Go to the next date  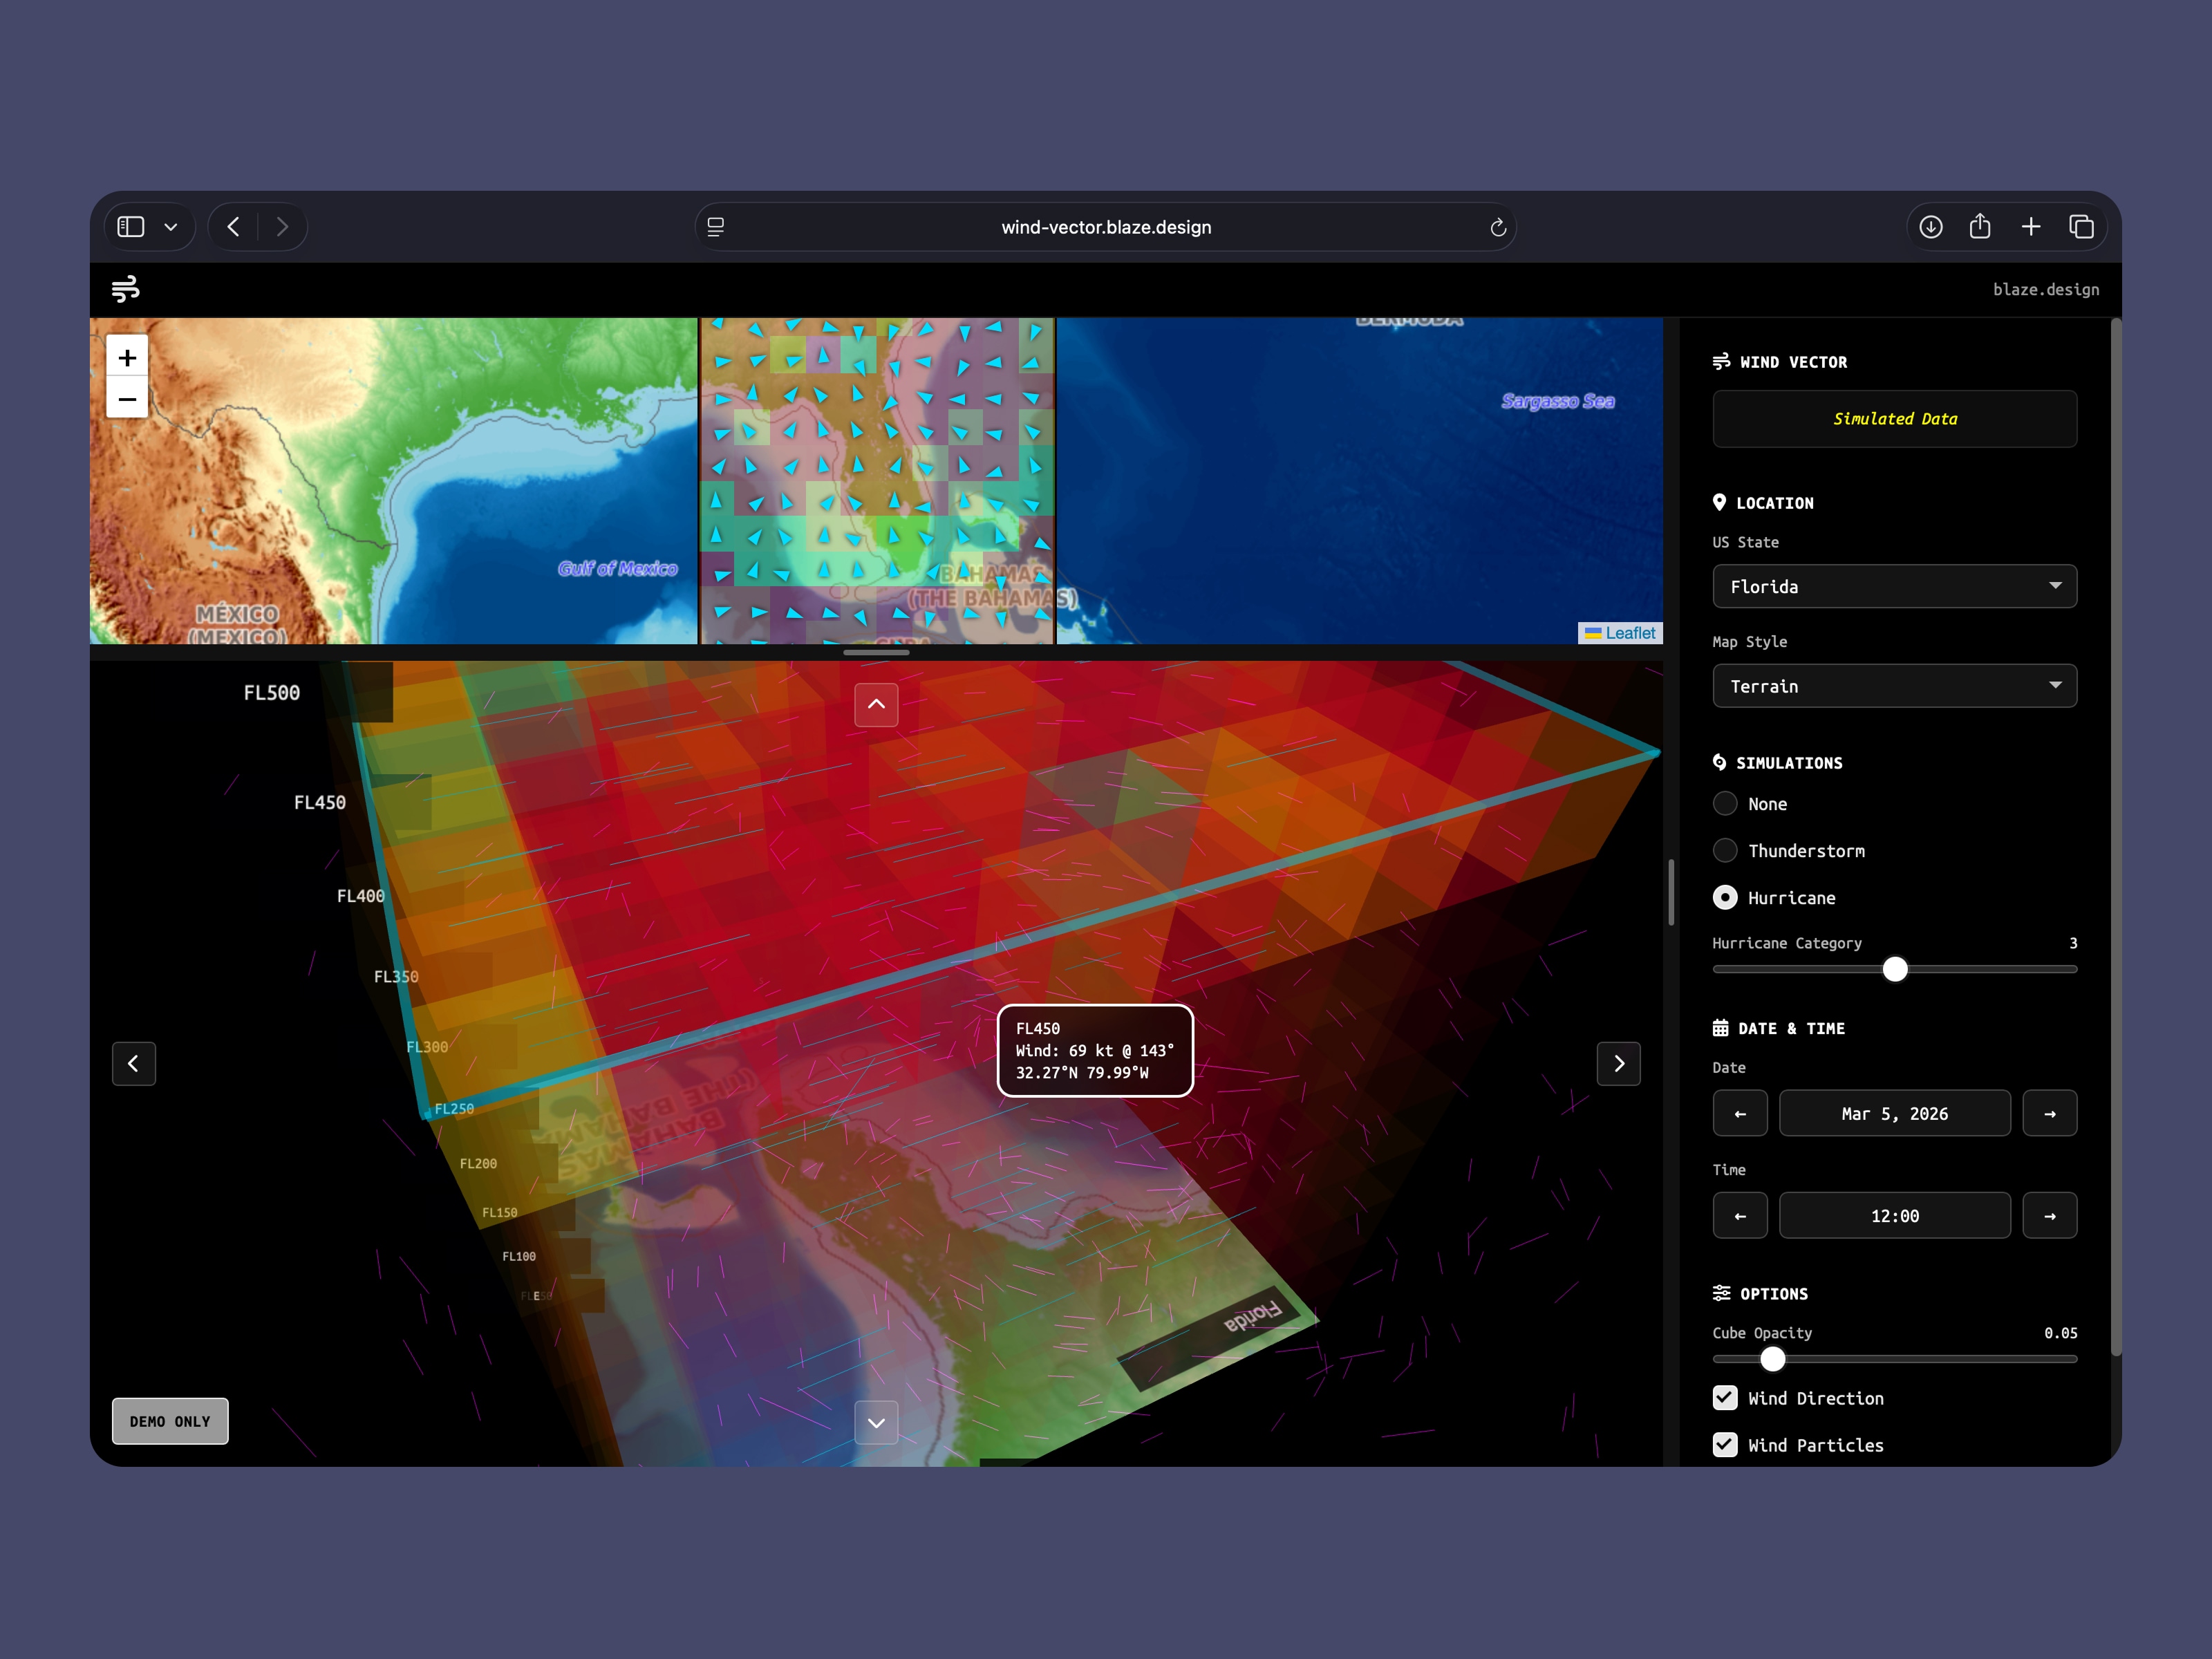2049,1114
